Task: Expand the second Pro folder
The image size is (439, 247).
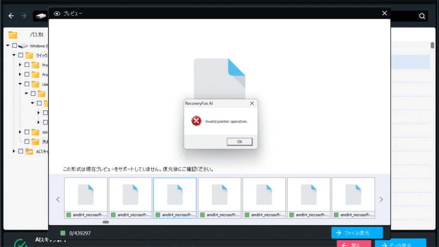Action: click(x=20, y=74)
